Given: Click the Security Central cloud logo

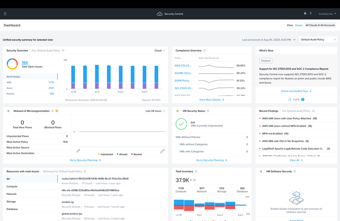Looking at the screenshot, I should tap(159, 14).
